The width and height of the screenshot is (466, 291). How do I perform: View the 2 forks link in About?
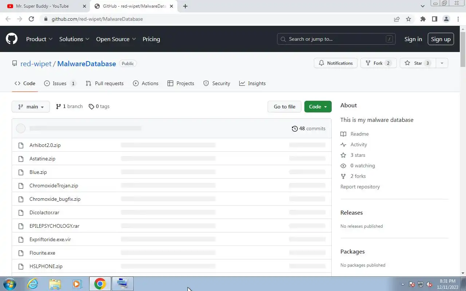coord(353,176)
